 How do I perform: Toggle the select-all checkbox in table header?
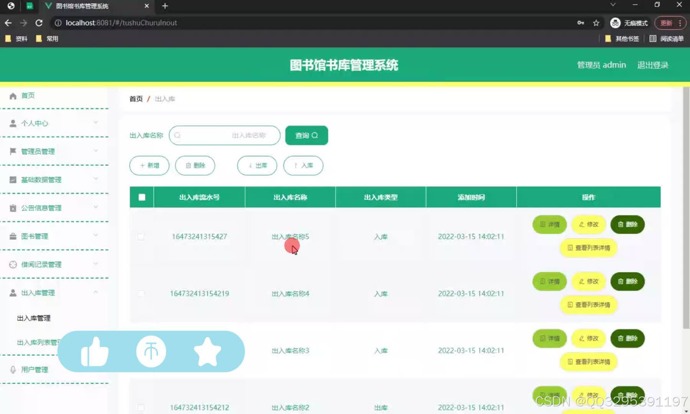[x=142, y=197]
